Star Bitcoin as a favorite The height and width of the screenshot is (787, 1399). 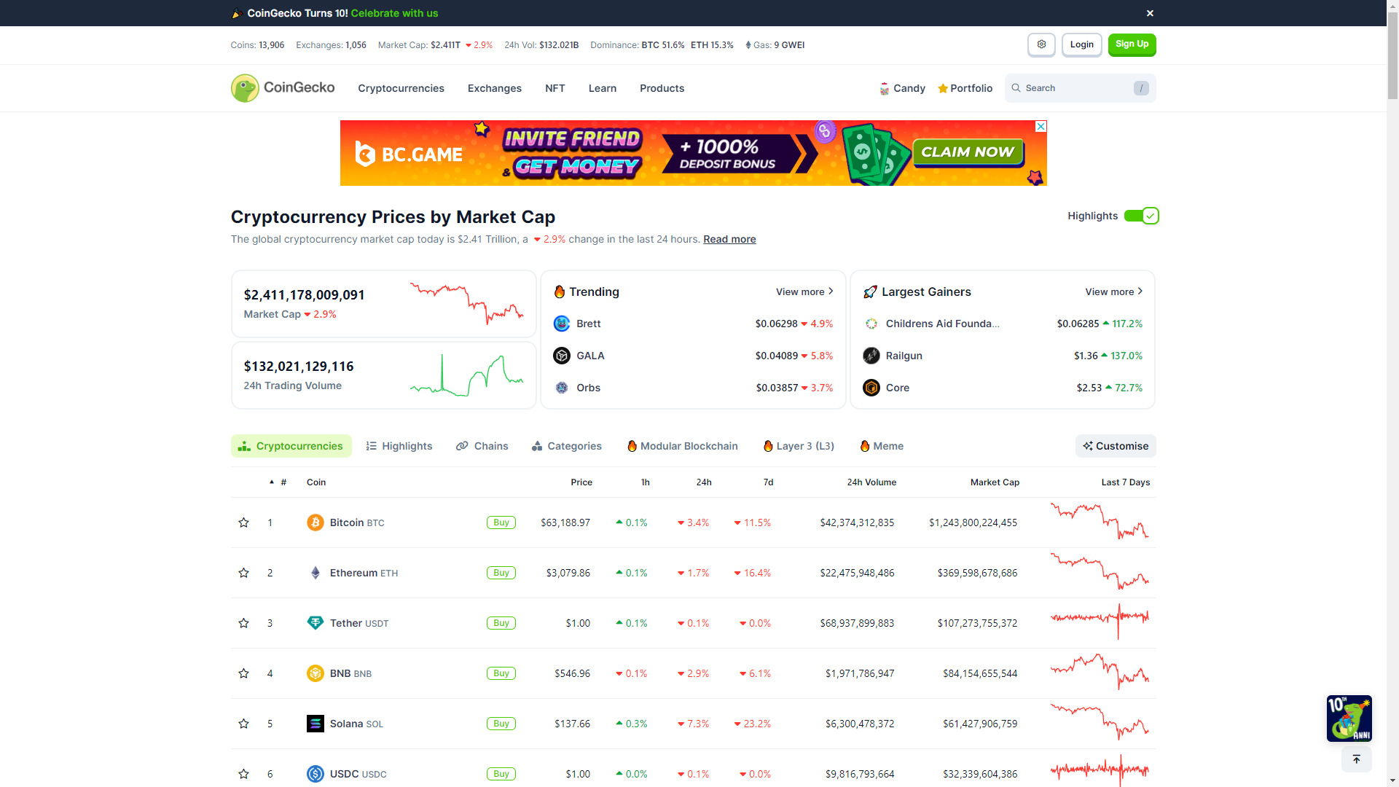pos(243,522)
